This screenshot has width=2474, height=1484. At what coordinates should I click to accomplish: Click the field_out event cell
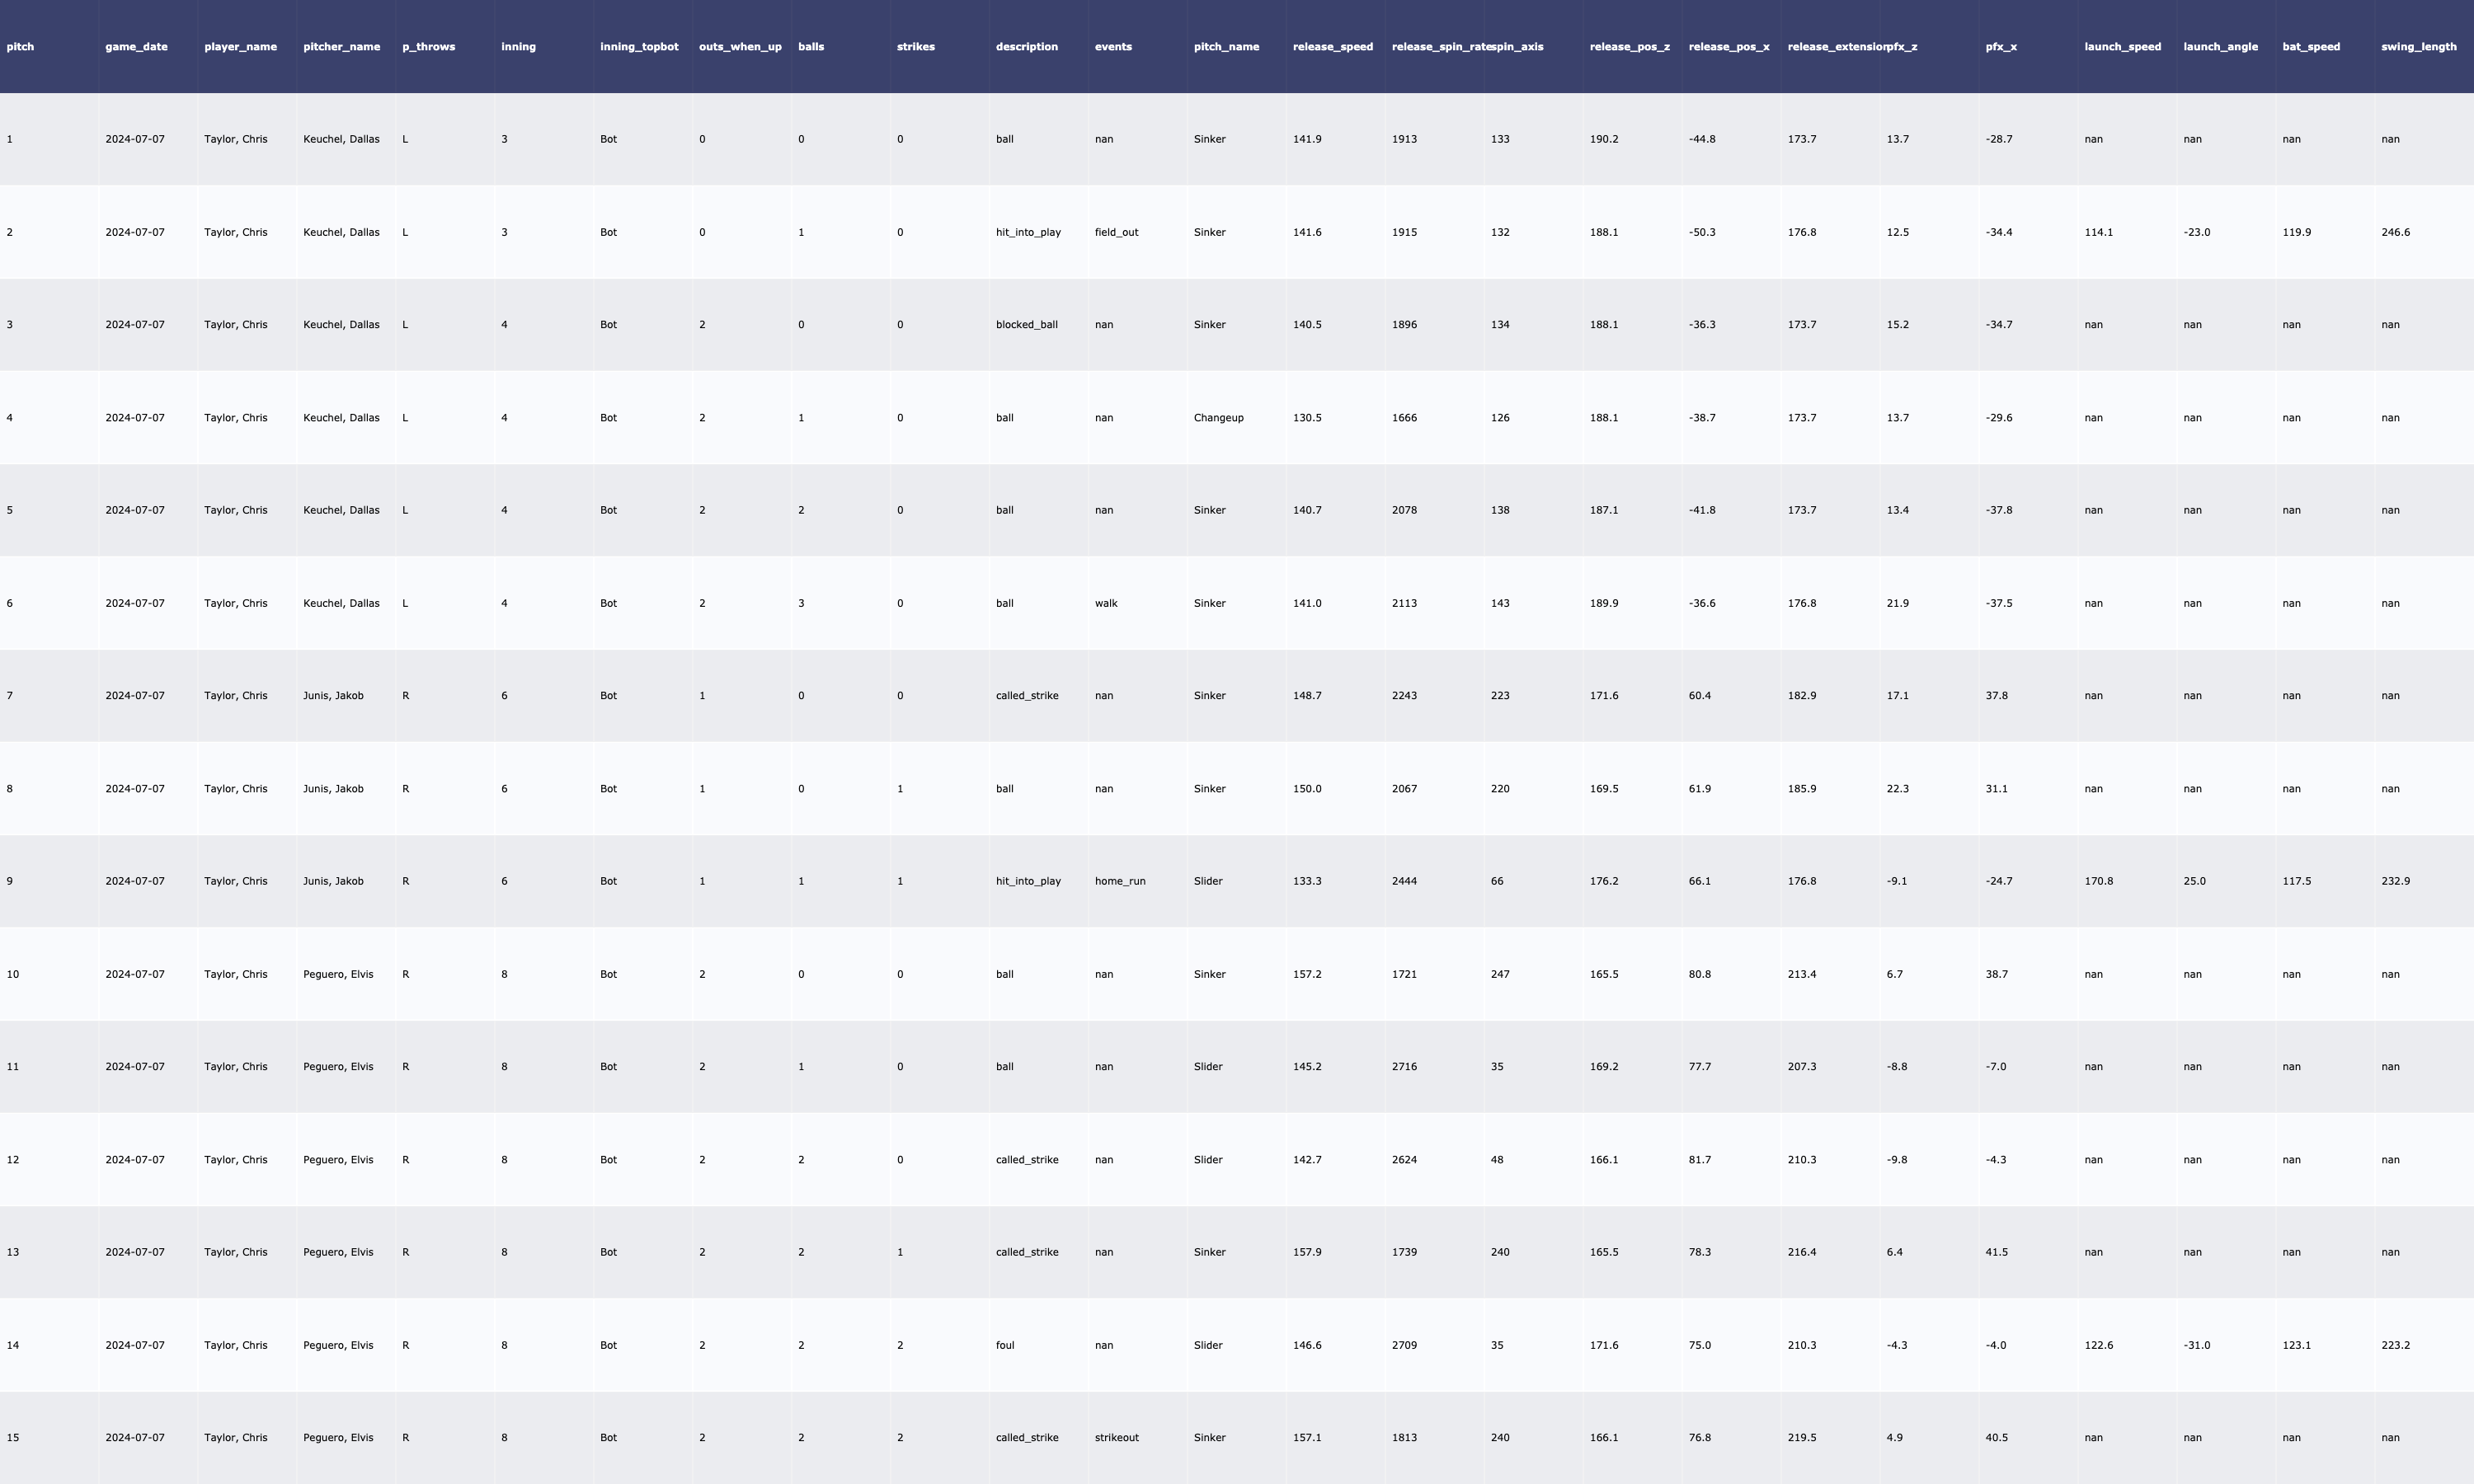[1116, 232]
